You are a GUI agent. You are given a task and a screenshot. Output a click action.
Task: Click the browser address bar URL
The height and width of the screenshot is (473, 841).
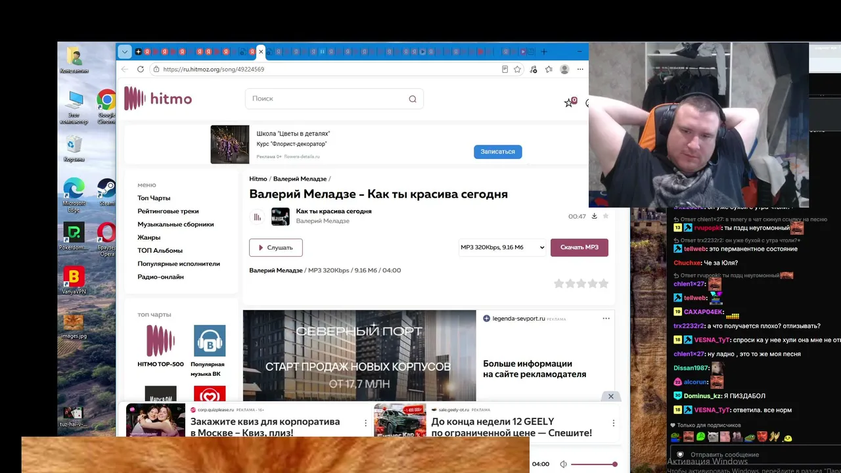pos(214,69)
